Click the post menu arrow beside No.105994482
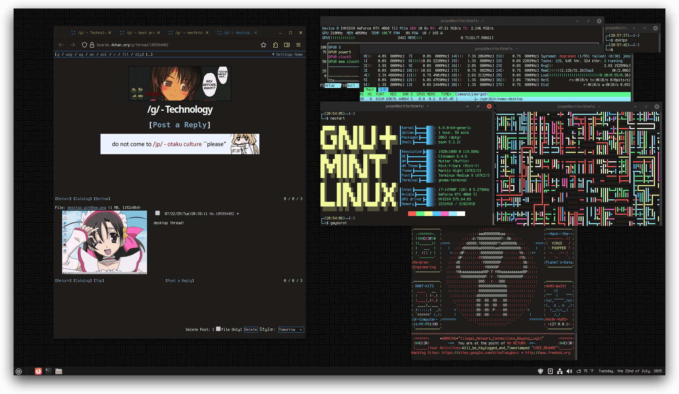 238,214
